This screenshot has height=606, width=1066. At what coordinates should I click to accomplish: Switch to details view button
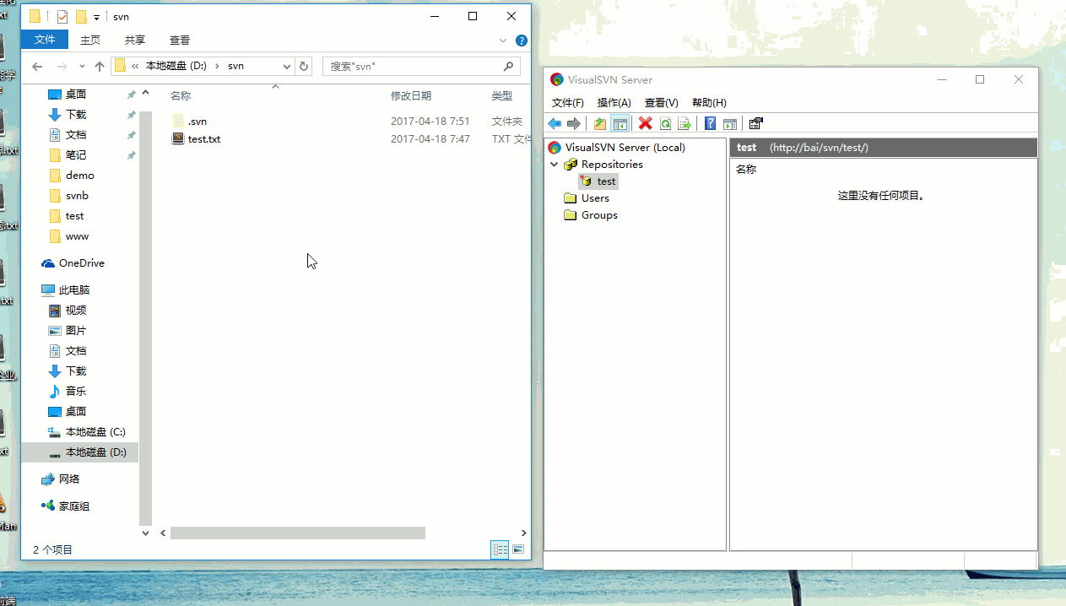click(501, 549)
